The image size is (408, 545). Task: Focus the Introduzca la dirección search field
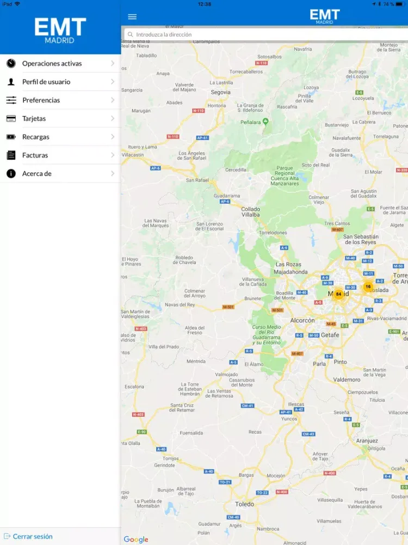coord(267,34)
